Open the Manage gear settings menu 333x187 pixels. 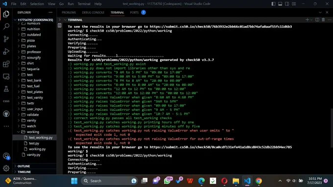point(6,168)
